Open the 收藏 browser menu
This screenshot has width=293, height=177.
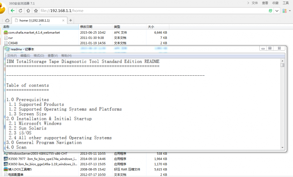[275, 3]
